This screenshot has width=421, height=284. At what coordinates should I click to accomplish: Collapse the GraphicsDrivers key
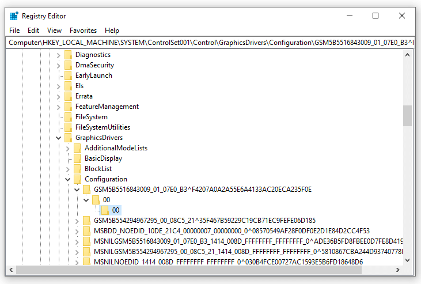coord(58,138)
